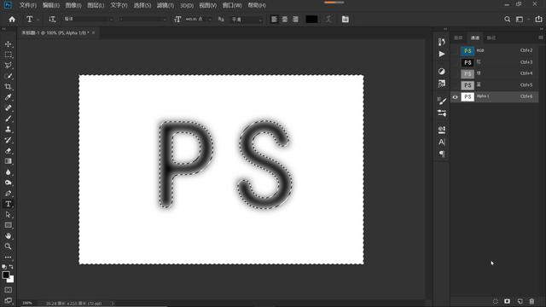Expand the status bar info arrow
Screen dimensions: 546x307
113,304
